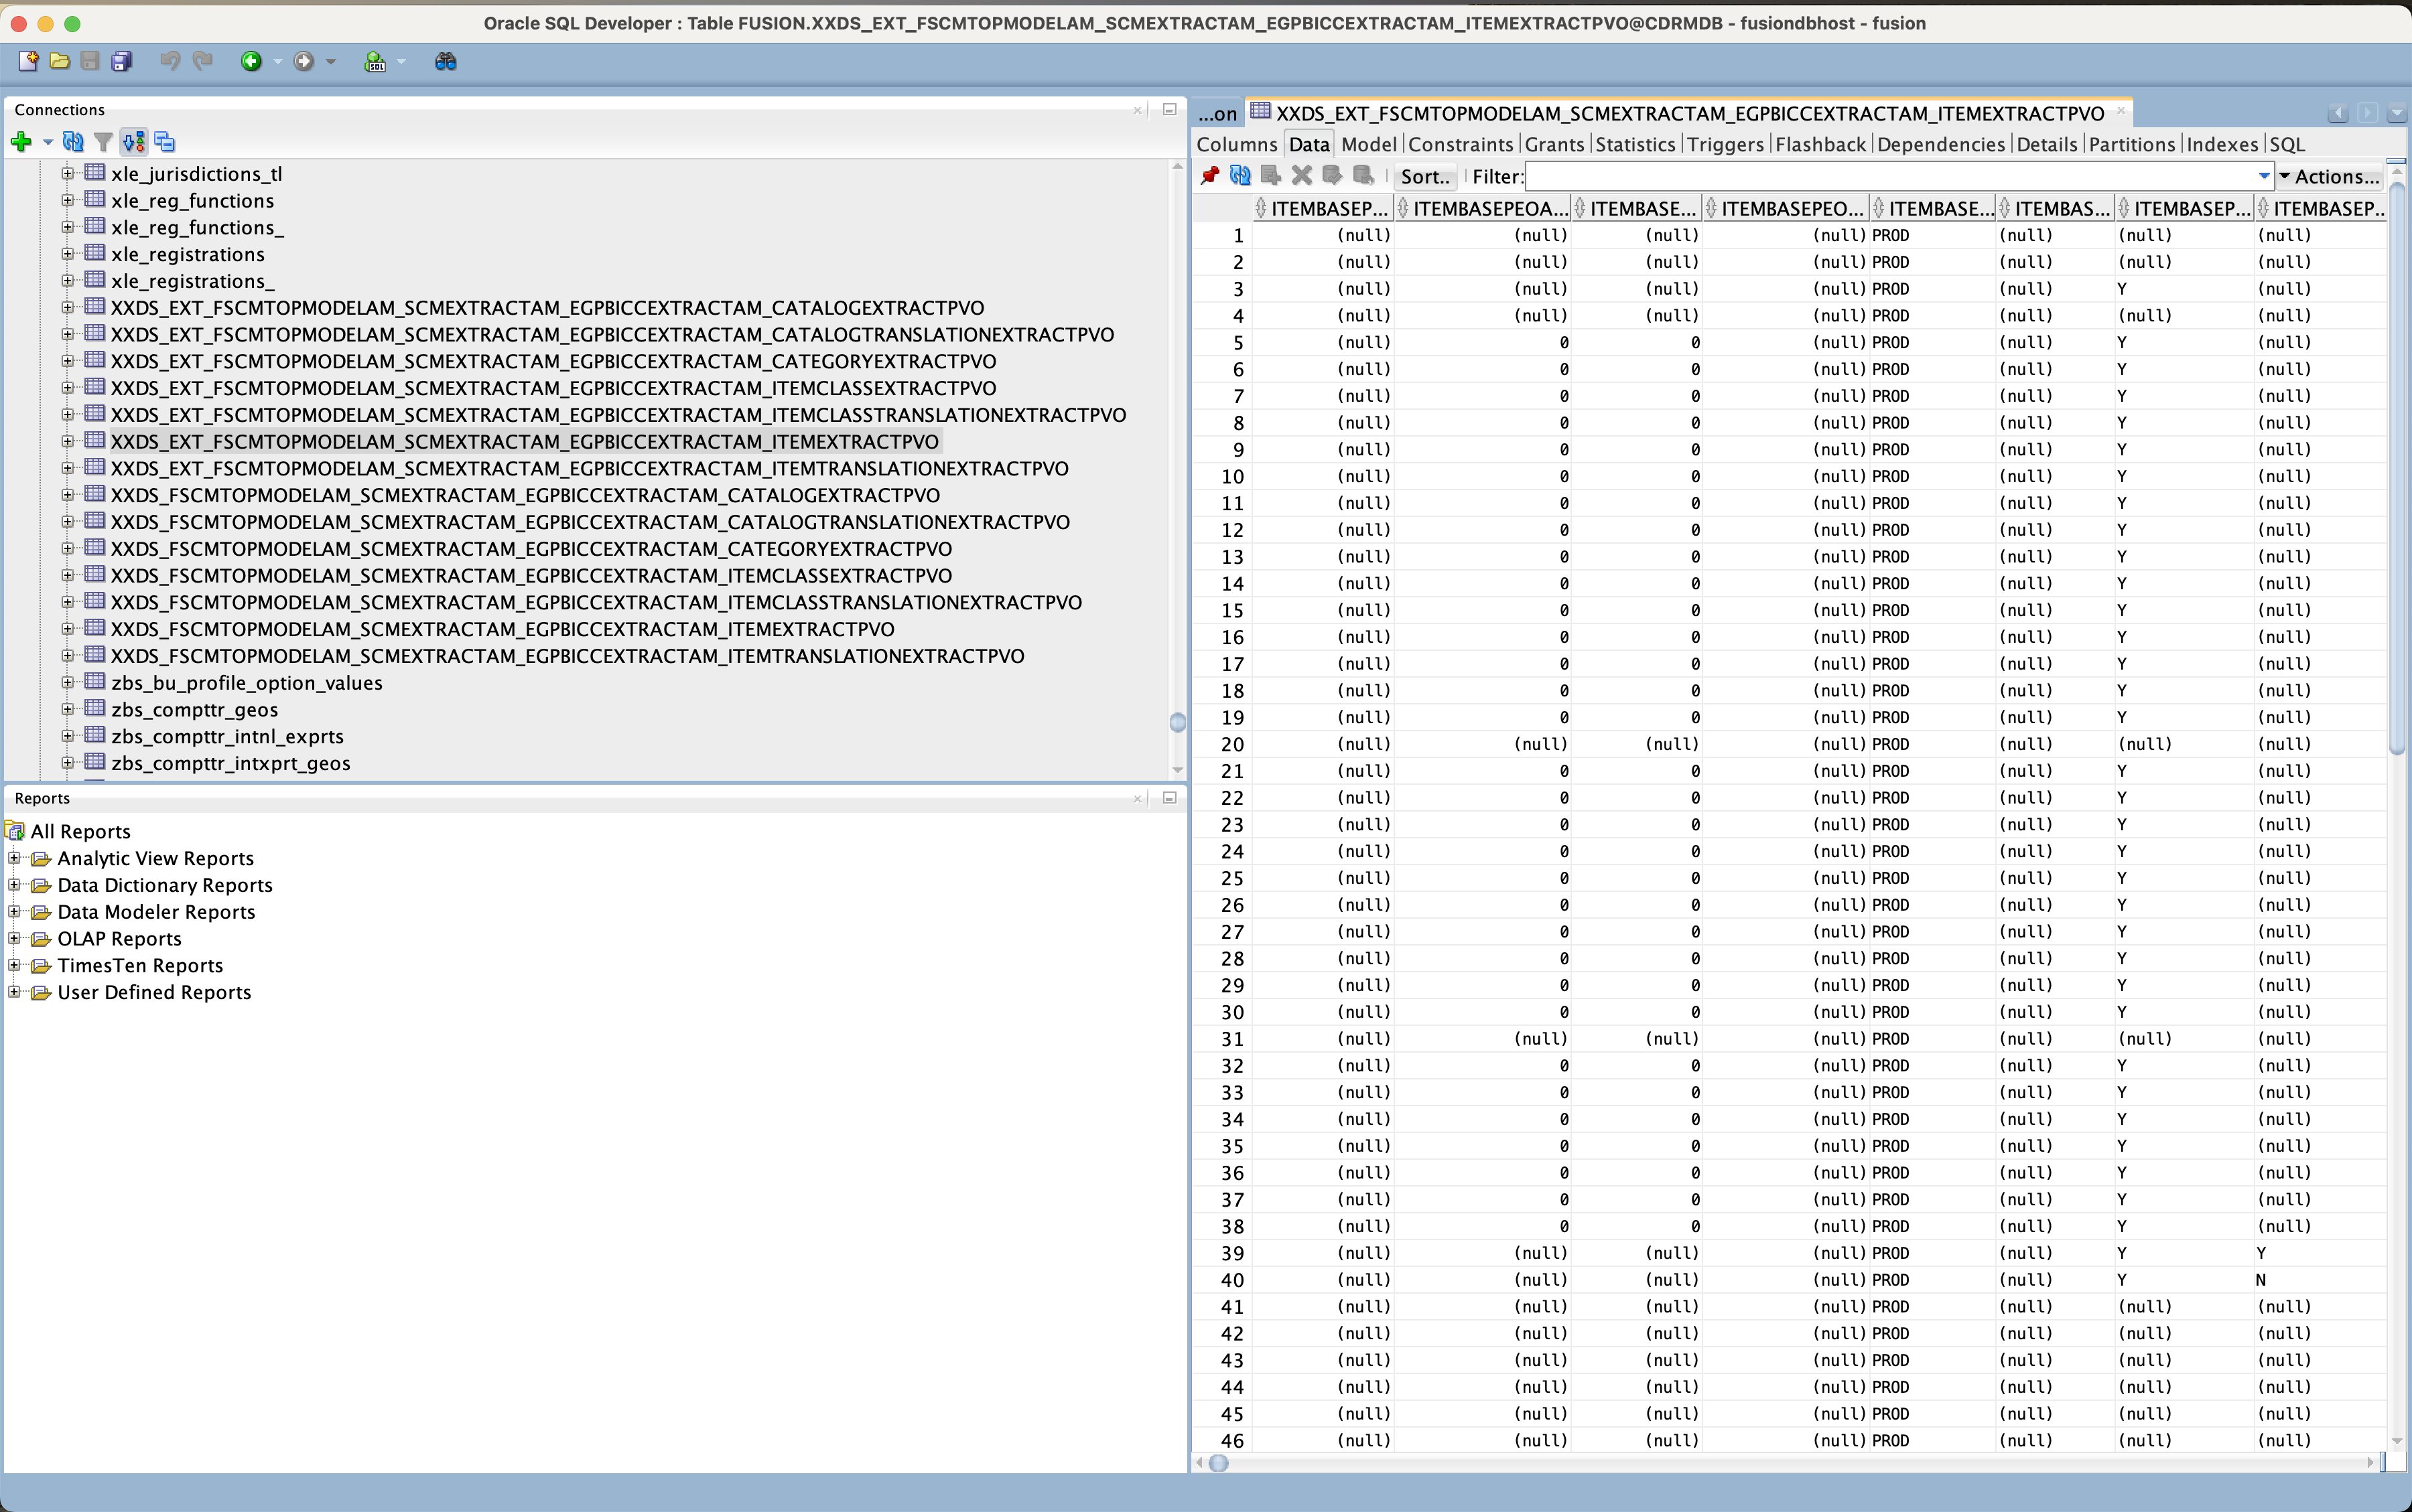Commit pending changes to the database
Image resolution: width=2412 pixels, height=1512 pixels.
[1333, 176]
